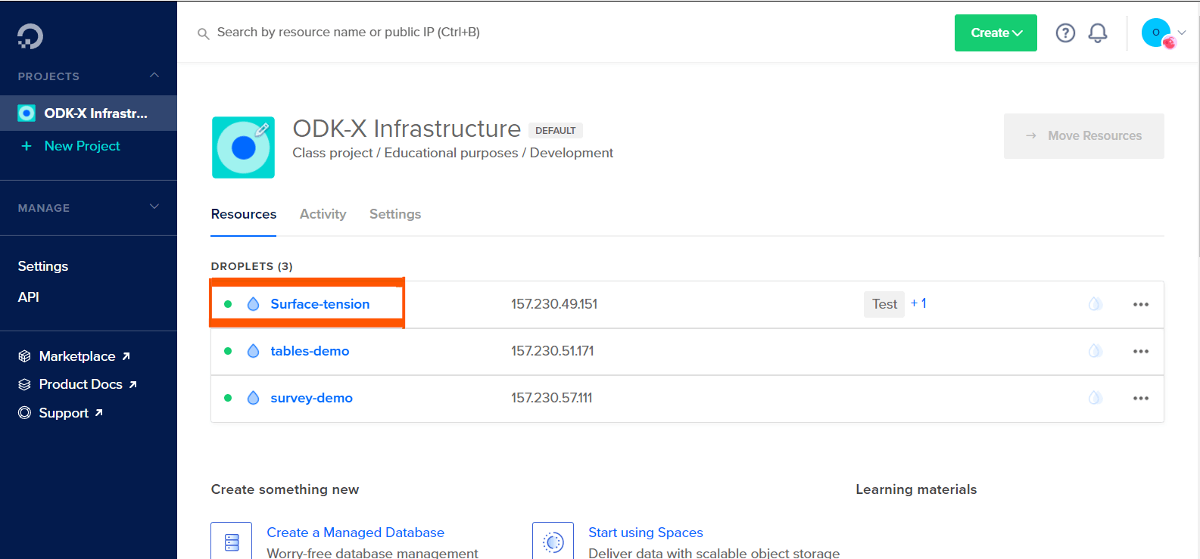The image size is (1200, 559).
Task: Open Settings in the left sidebar
Action: click(43, 266)
